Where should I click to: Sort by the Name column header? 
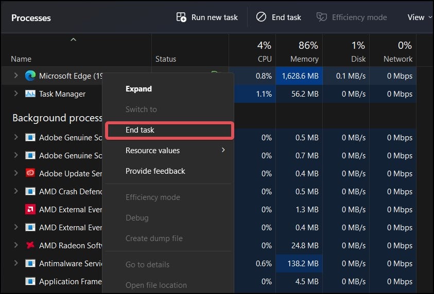tap(21, 59)
